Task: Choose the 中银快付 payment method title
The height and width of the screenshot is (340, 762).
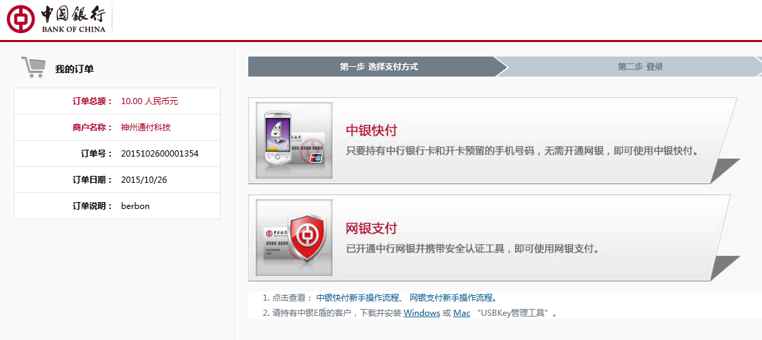Action: [371, 130]
